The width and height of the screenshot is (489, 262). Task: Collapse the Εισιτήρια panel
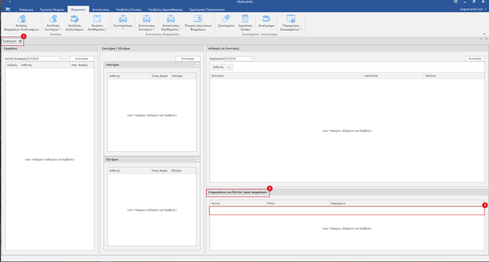[198, 65]
